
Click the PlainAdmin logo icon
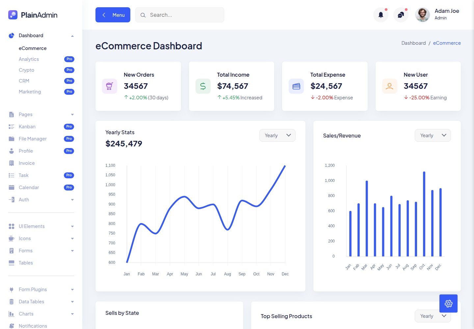[x=13, y=15]
